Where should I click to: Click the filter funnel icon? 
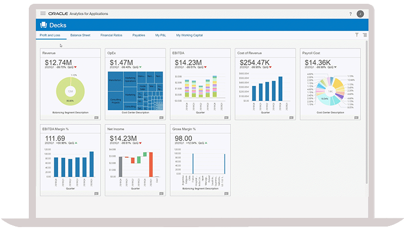click(x=357, y=35)
